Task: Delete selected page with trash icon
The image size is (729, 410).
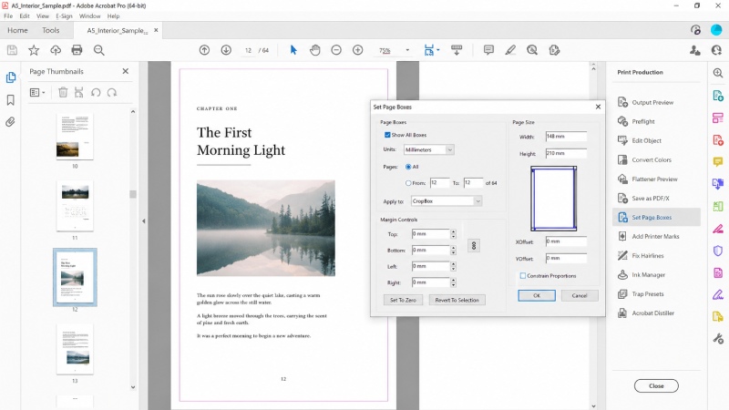Action: tap(63, 93)
